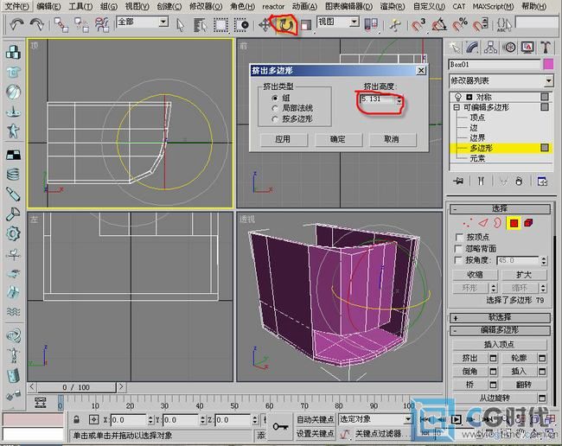This screenshot has width=562, height=446.
Task: Collapse the 可编辑多边形 tree node
Action: (x=457, y=107)
